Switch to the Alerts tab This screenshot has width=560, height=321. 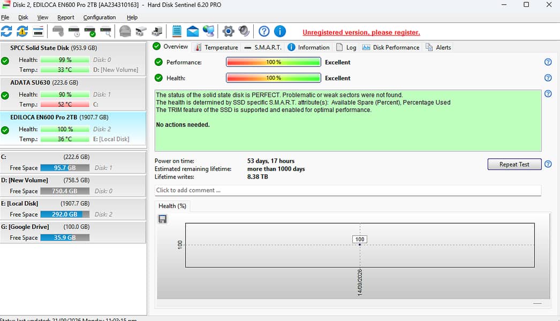click(438, 47)
